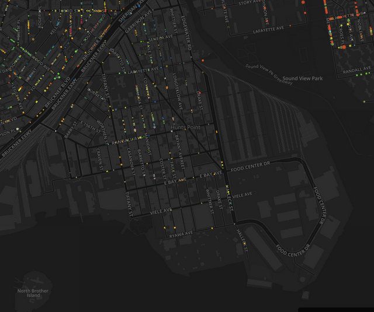Click the North Brother Island label
The width and height of the screenshot is (374, 312).
29,293
